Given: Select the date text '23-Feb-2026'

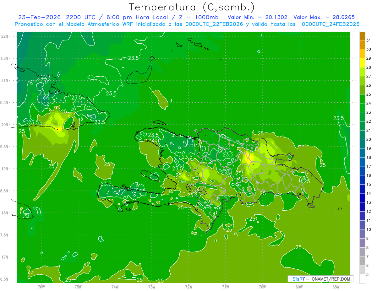Looking at the screenshot, I should [x=40, y=17].
